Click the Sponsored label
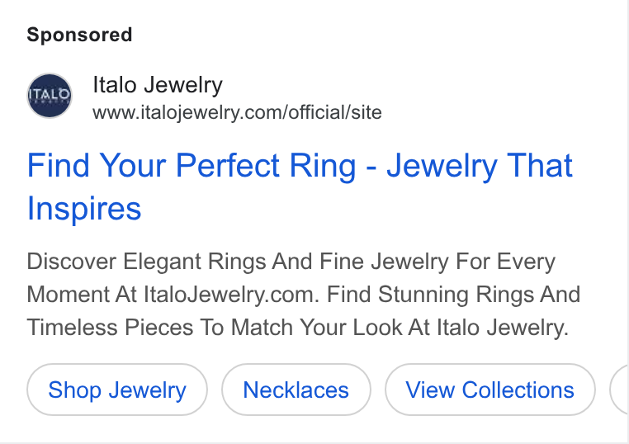The height and width of the screenshot is (444, 629). 79,35
